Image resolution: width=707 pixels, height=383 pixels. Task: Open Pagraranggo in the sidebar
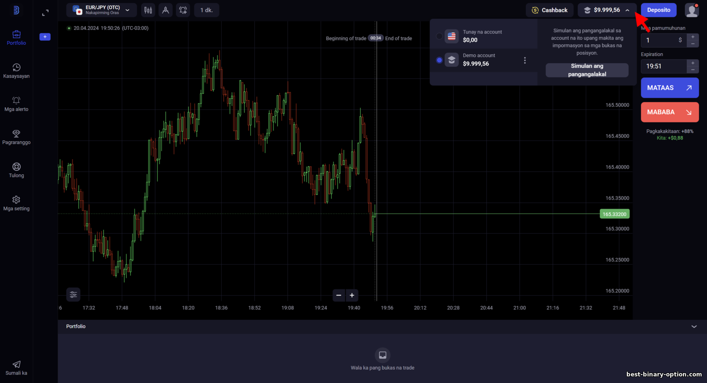17,137
